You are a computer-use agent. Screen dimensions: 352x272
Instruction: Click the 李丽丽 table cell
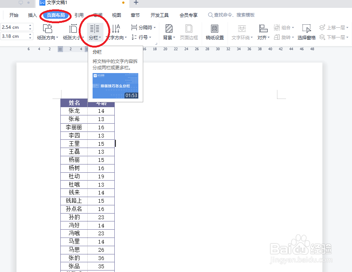pos(74,127)
